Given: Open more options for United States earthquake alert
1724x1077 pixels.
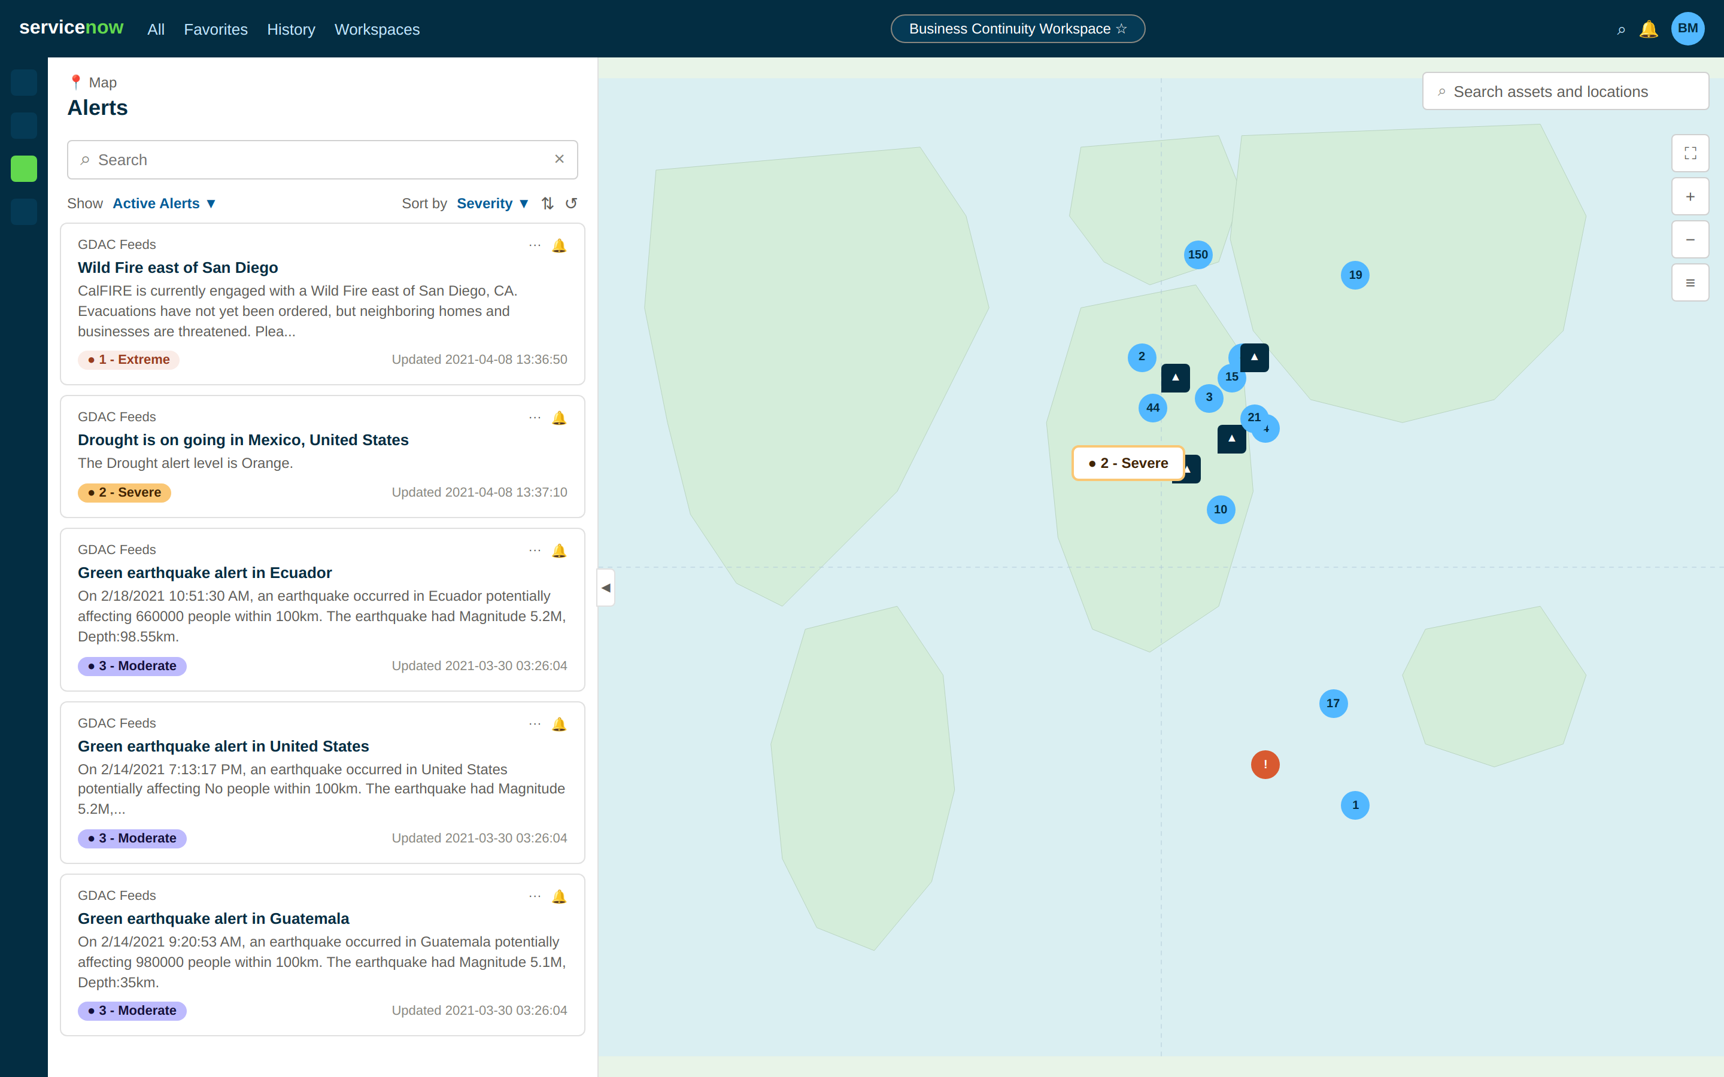Looking at the screenshot, I should pyautogui.click(x=535, y=725).
